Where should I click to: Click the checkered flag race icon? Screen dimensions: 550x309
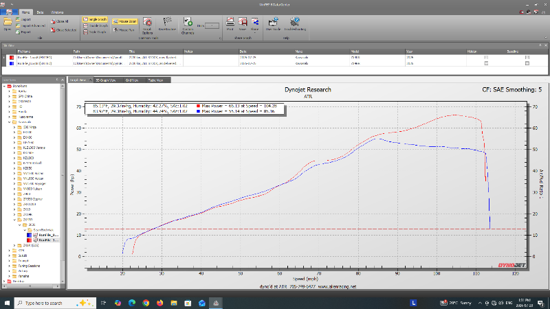167,23
